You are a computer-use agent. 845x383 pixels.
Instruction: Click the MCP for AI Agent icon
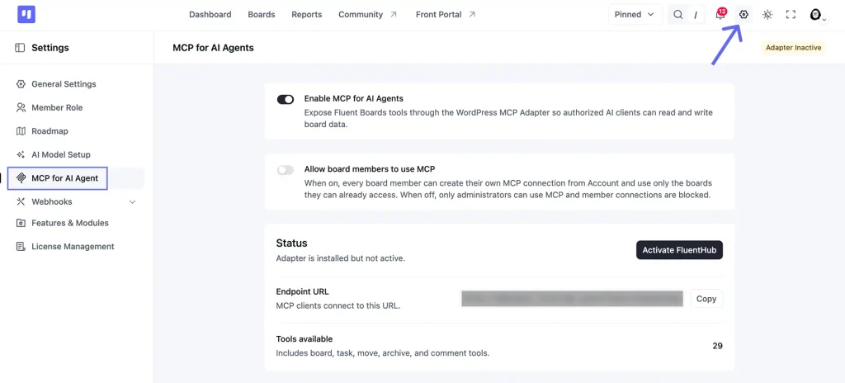point(21,178)
